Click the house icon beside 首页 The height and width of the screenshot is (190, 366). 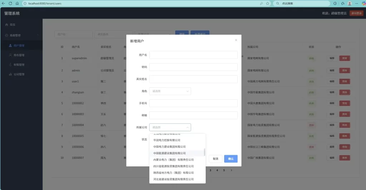point(6,25)
